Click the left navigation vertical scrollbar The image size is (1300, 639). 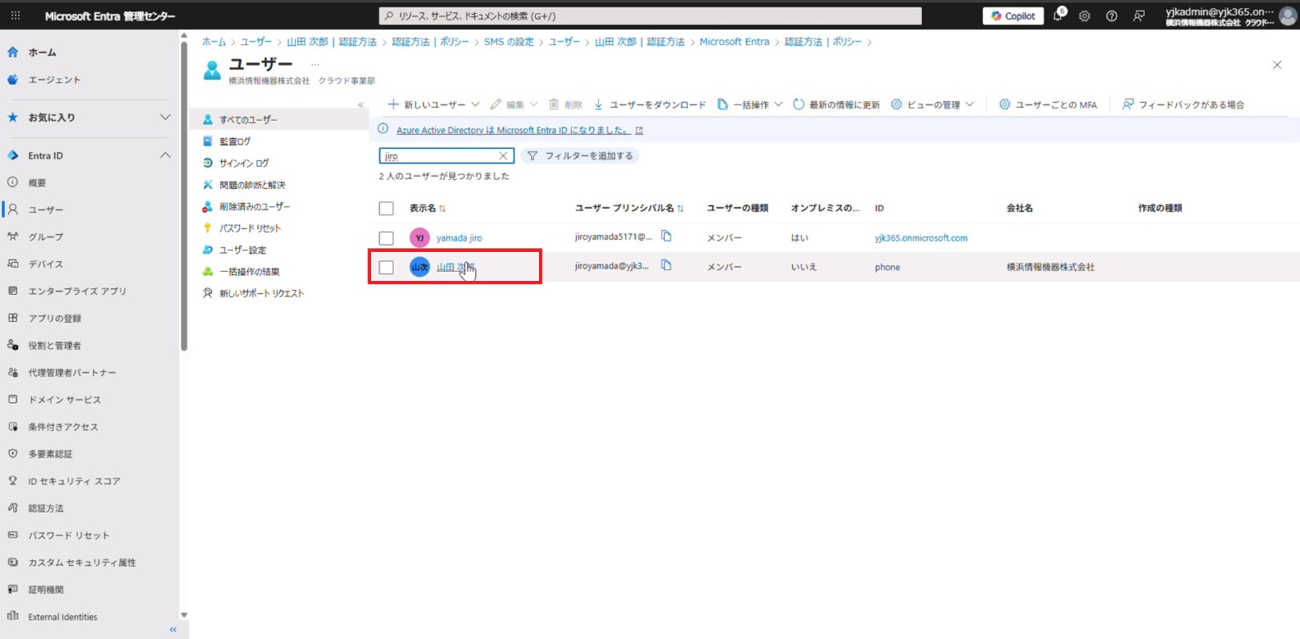pyautogui.click(x=183, y=203)
